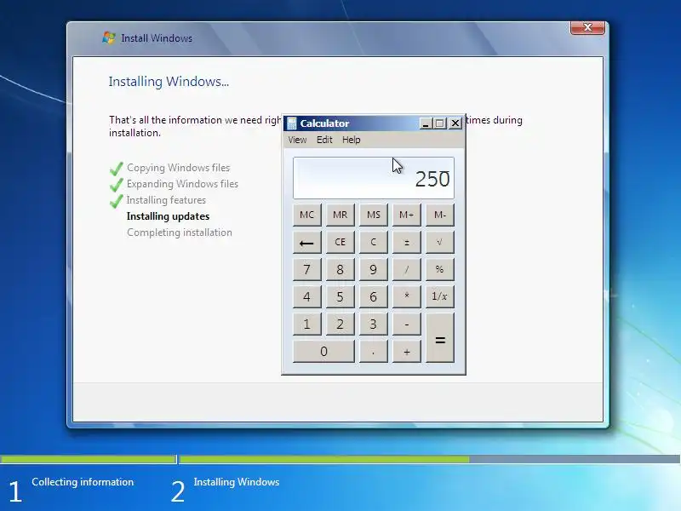Click the multiply (*) button

407,296
